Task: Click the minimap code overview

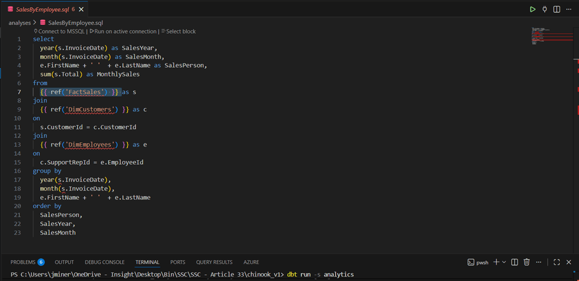Action: [551, 37]
